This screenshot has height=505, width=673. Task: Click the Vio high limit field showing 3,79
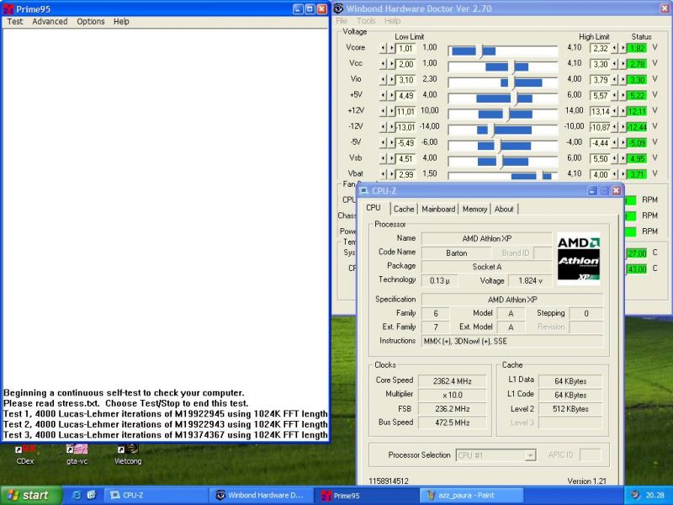tap(601, 80)
